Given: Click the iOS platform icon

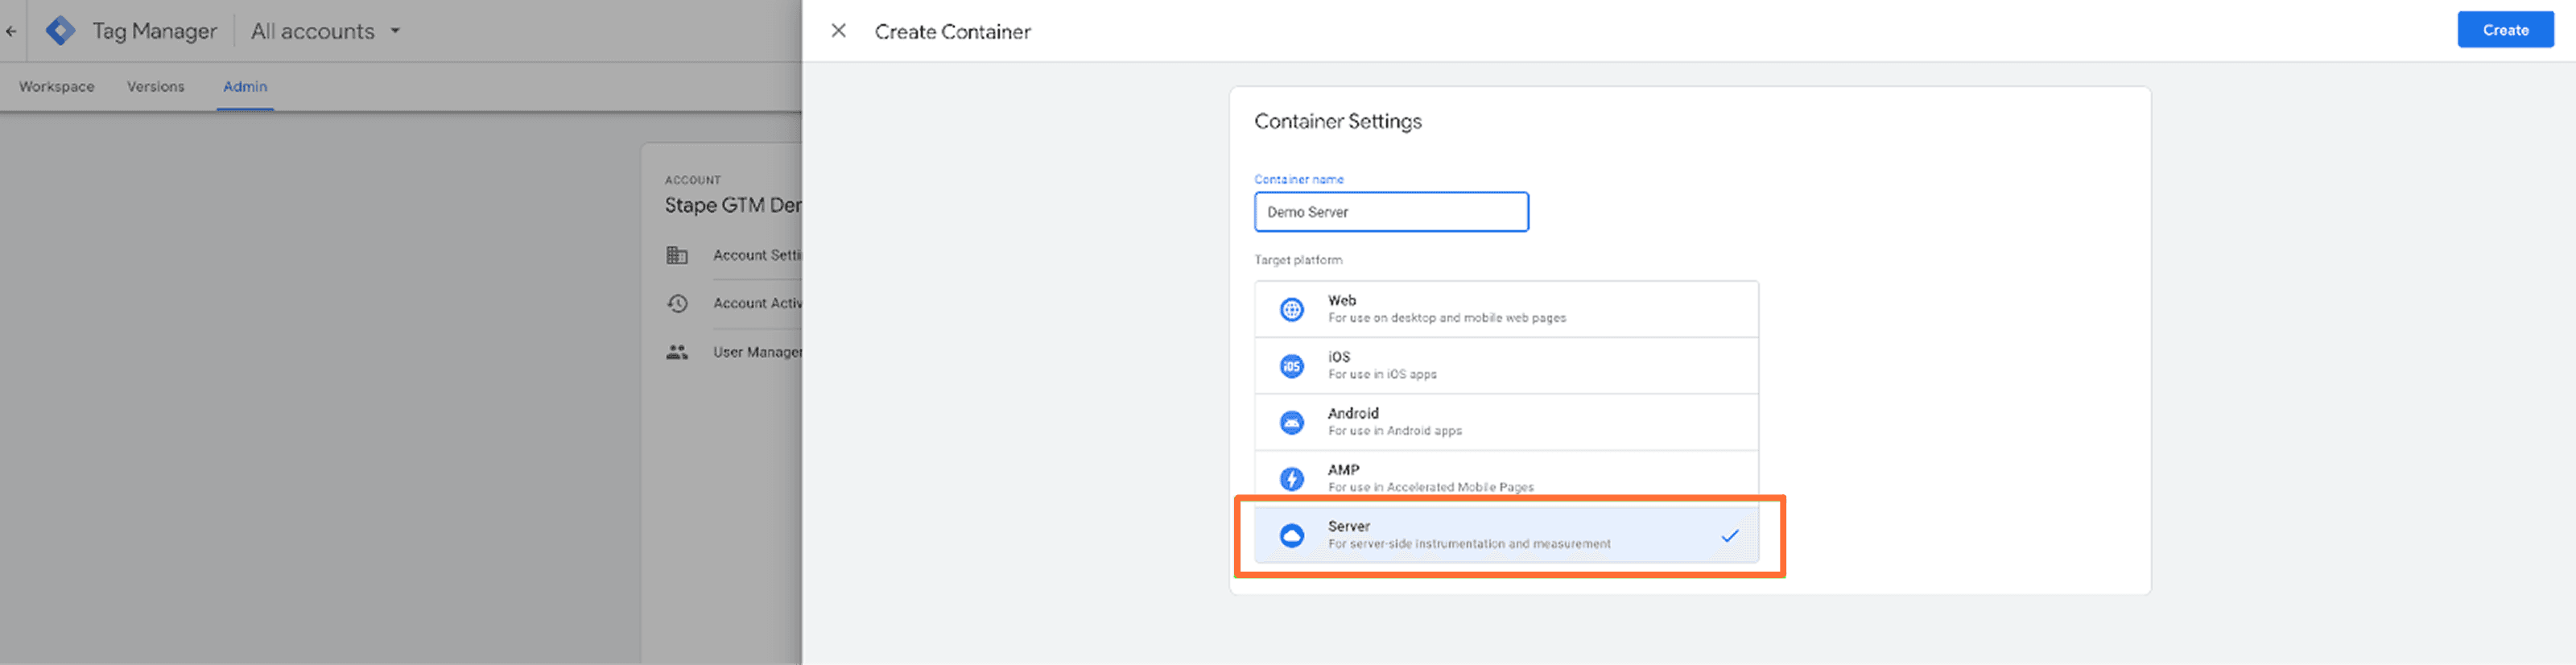Looking at the screenshot, I should point(1291,366).
